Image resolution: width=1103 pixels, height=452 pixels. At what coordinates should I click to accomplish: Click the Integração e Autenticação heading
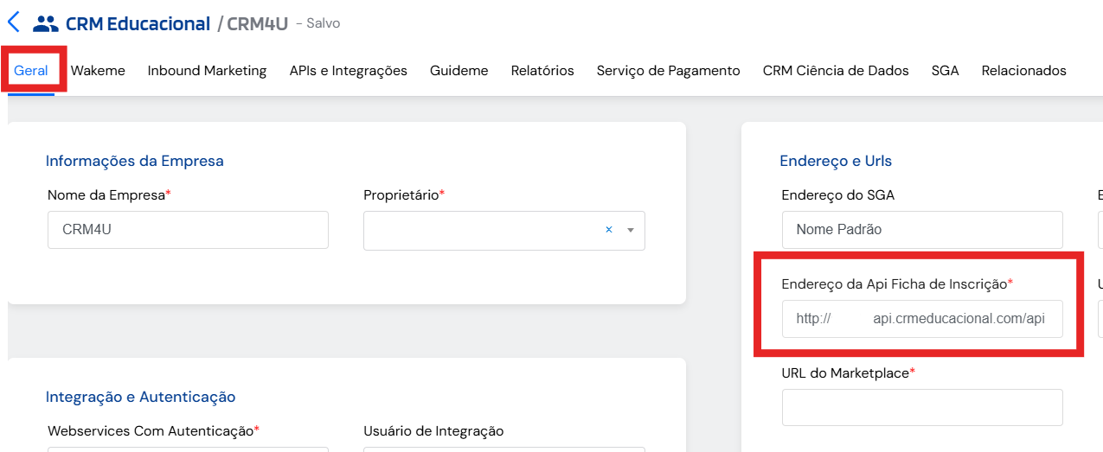[x=140, y=397]
